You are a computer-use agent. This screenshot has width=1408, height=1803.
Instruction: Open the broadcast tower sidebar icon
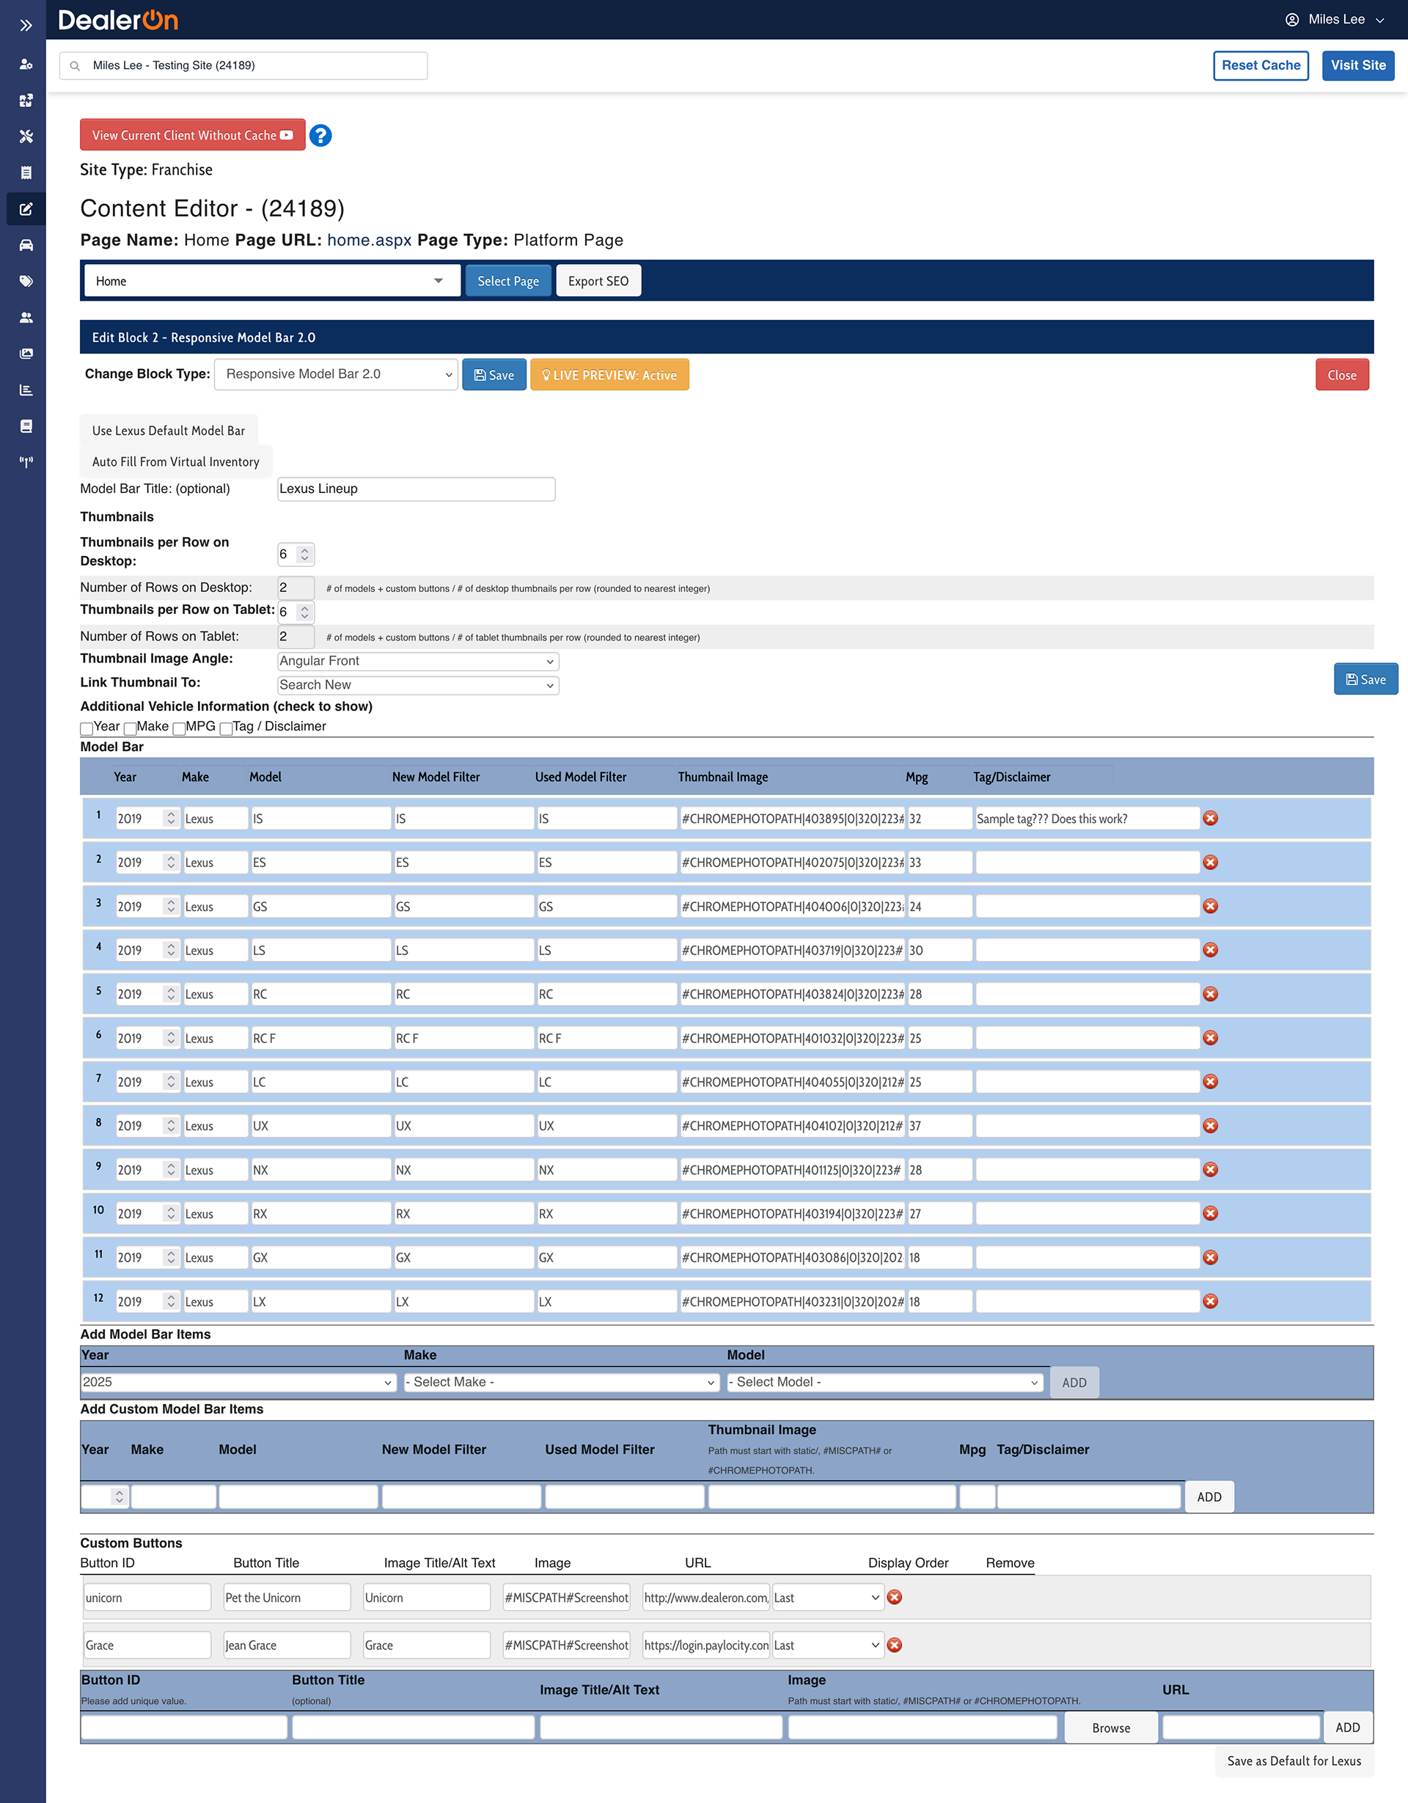[x=26, y=462]
